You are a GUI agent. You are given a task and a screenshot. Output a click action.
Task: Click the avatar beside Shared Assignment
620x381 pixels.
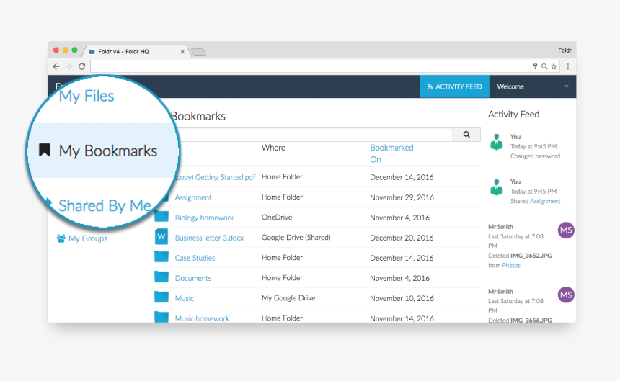(x=496, y=187)
